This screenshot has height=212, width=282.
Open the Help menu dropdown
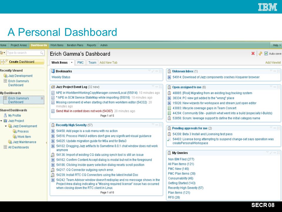point(277,45)
